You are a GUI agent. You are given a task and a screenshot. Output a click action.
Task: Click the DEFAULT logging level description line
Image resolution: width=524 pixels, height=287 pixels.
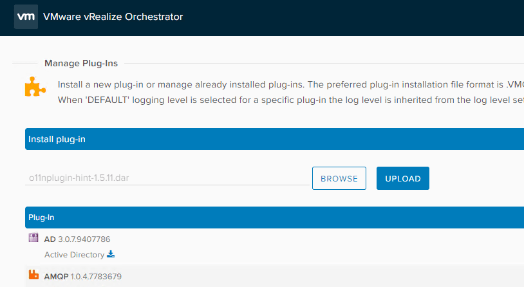click(291, 100)
